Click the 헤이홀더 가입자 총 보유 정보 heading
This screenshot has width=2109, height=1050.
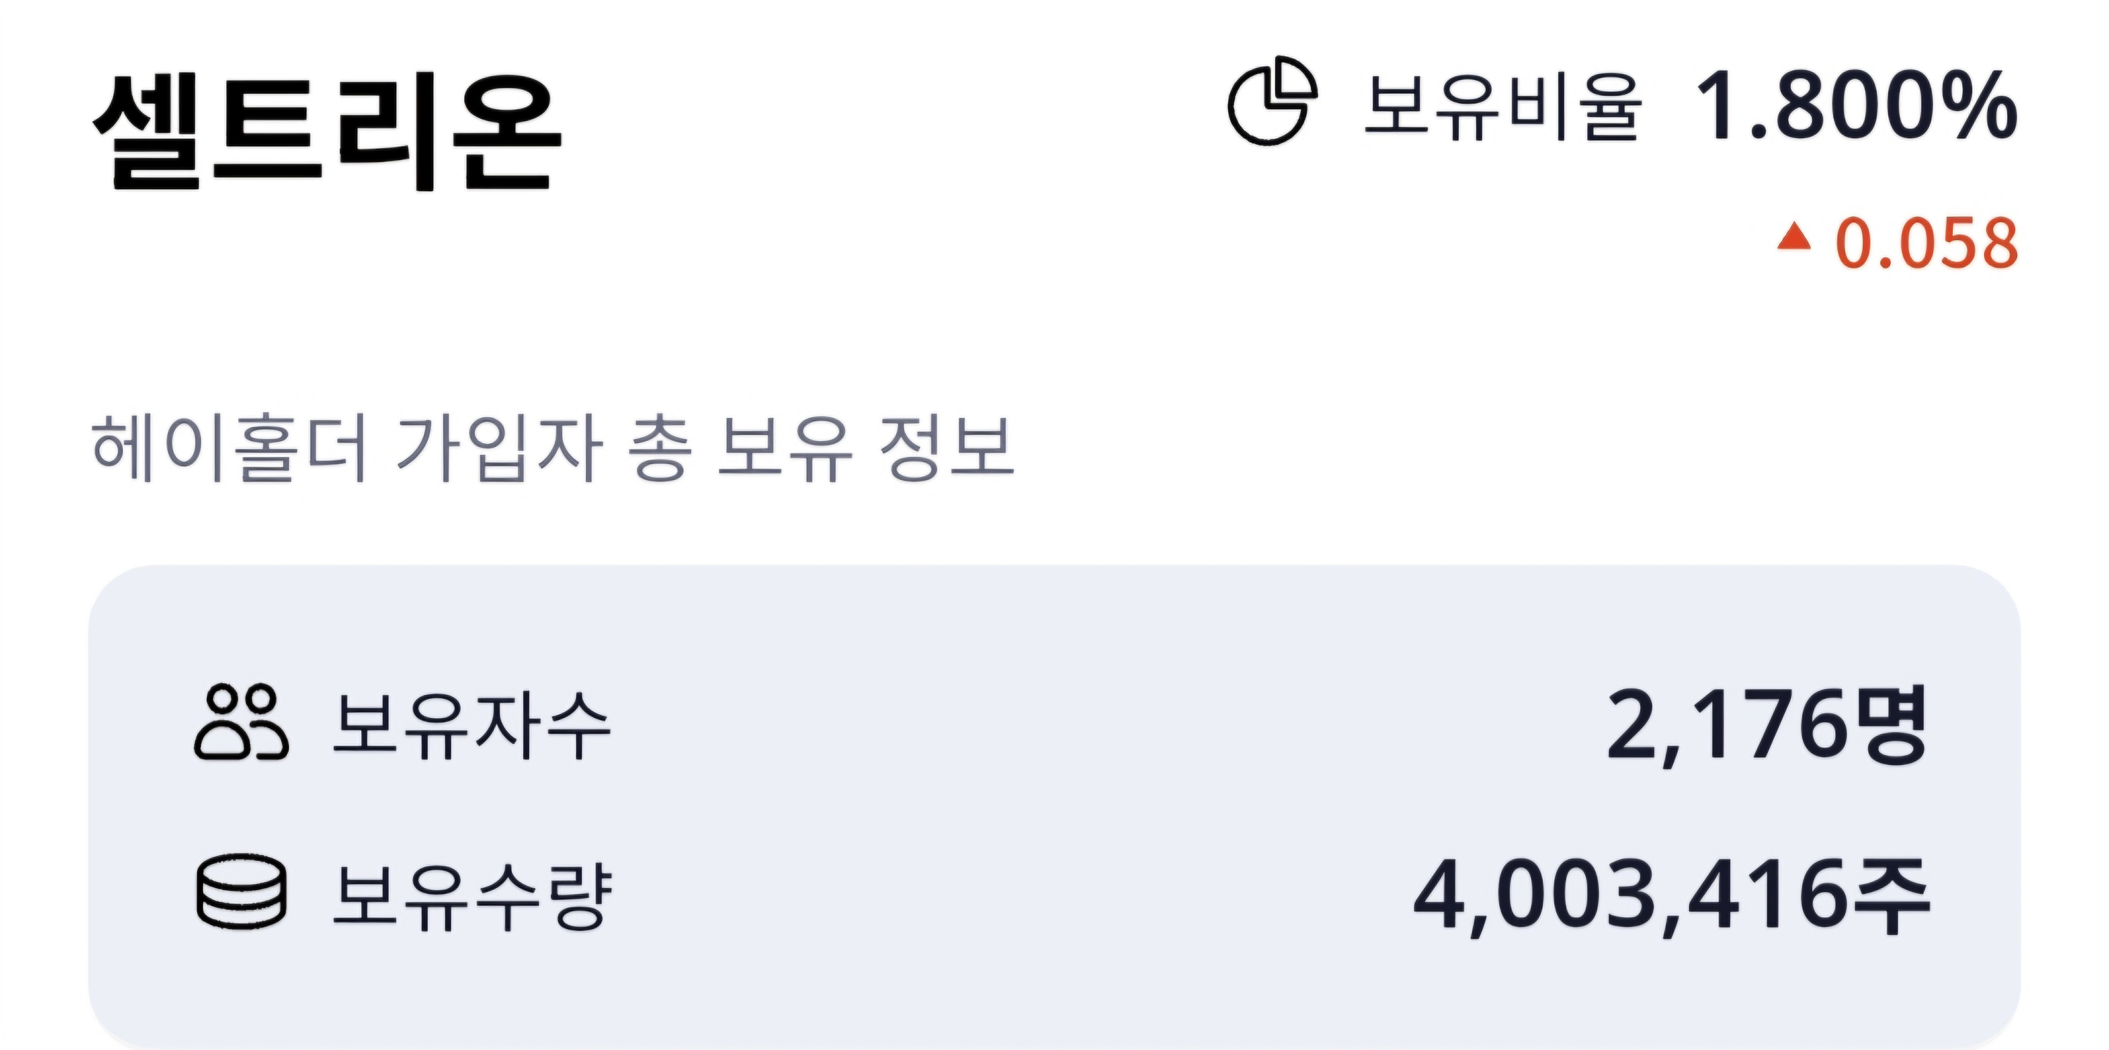click(553, 447)
